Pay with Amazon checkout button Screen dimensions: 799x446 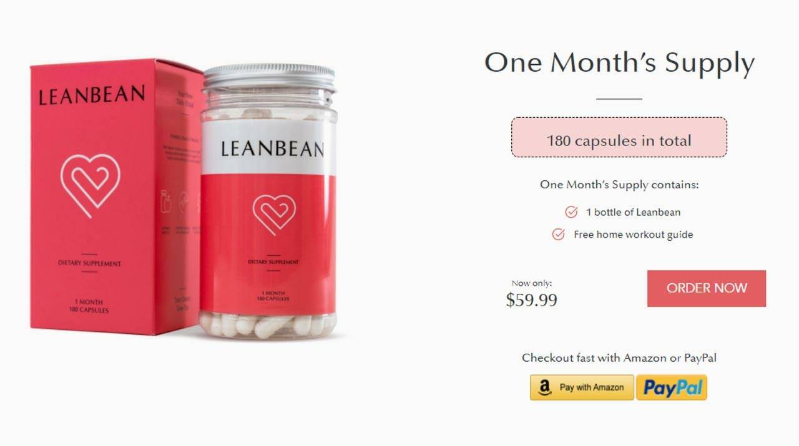pyautogui.click(x=582, y=387)
